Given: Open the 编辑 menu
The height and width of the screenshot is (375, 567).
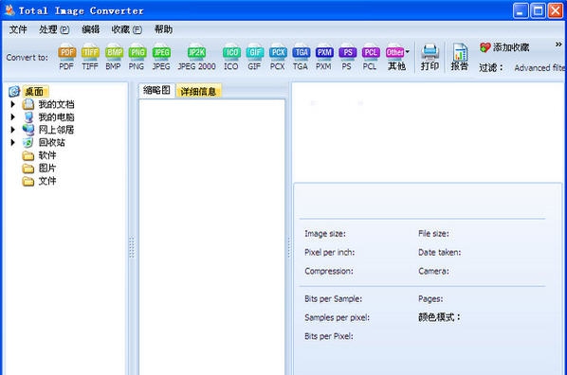Looking at the screenshot, I should click(x=90, y=29).
